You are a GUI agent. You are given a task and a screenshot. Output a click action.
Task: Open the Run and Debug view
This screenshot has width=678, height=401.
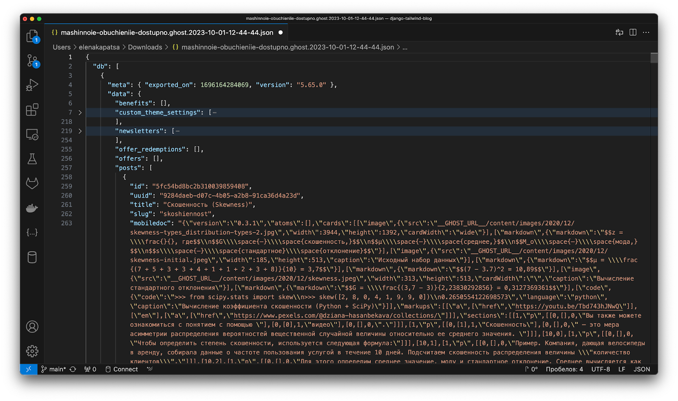coord(32,85)
